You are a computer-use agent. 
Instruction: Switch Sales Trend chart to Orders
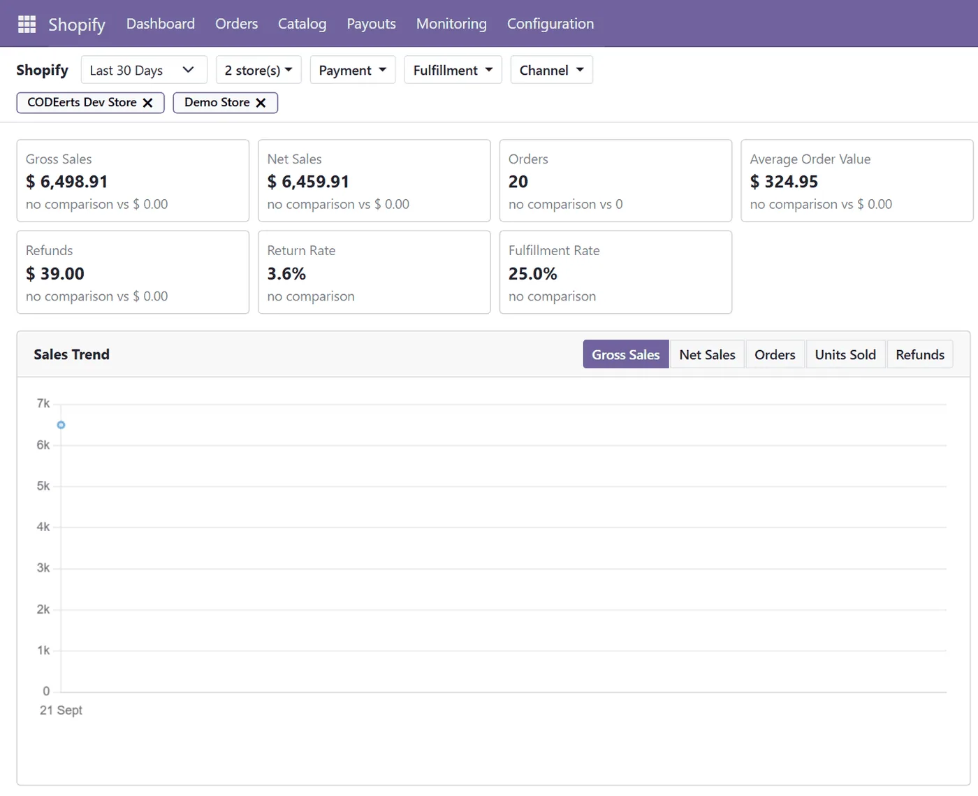(775, 354)
